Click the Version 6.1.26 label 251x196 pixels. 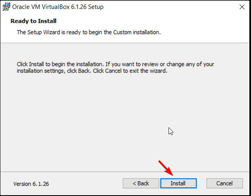(x=31, y=184)
